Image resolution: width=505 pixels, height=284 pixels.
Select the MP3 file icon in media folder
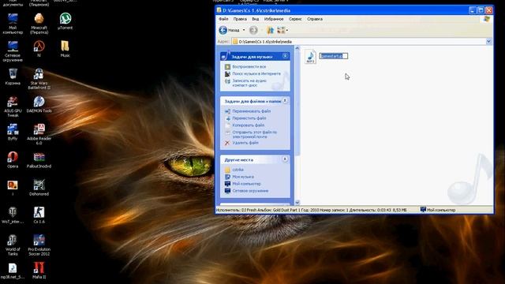[310, 57]
